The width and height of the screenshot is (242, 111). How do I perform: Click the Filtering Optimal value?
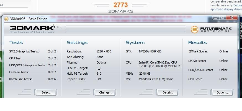pyautogui.click(x=101, y=63)
